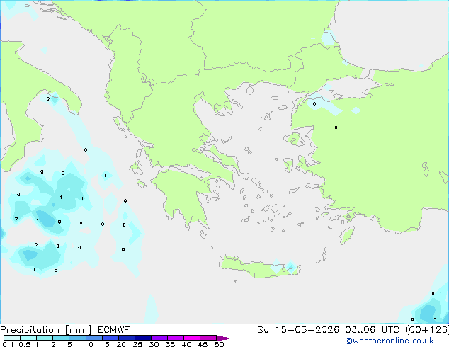This screenshot has height=347, width=449.
Task: Select the 10–15 mm legend color
Action: 93,338
